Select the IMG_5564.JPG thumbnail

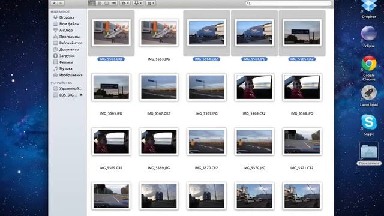point(254,33)
